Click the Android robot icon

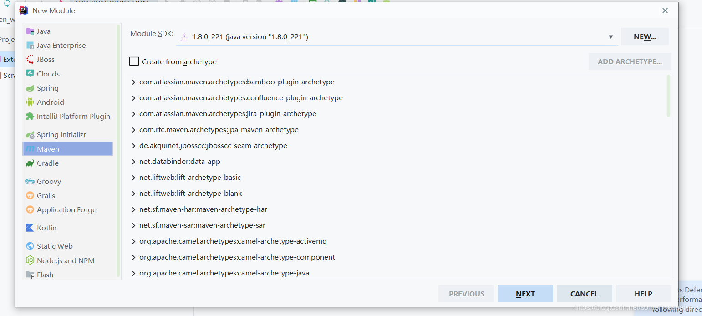30,102
